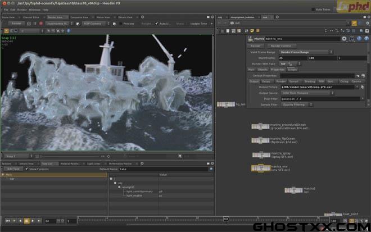
Task: Click the magnifier find icon in the network toolbar
Action: coord(361,31)
